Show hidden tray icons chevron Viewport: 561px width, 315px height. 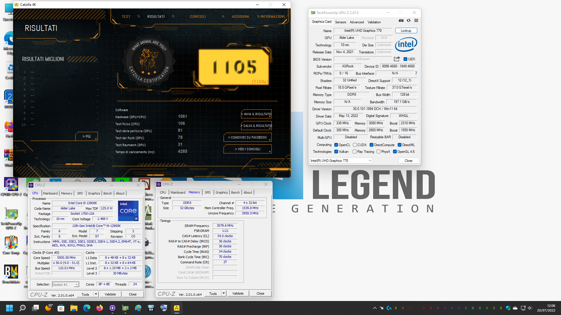(x=375, y=308)
